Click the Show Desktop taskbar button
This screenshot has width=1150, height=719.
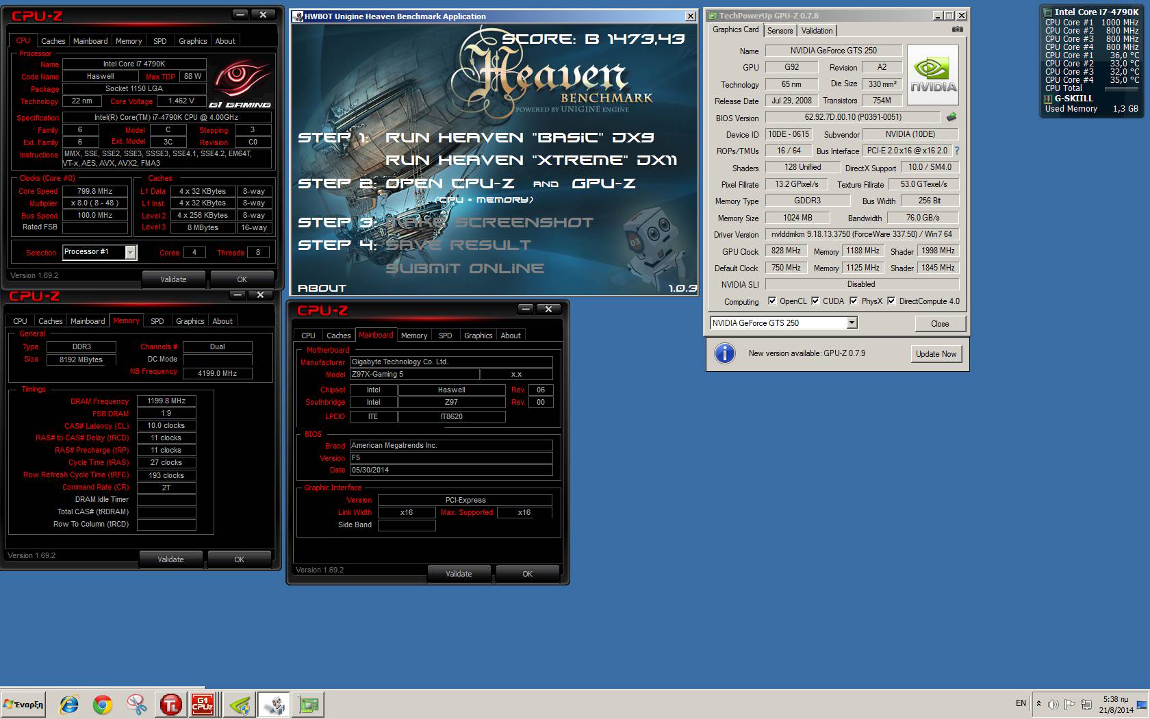(x=1142, y=705)
